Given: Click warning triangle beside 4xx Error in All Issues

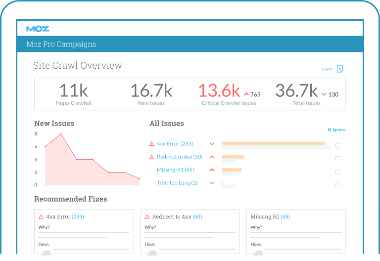Looking at the screenshot, I should 152,144.
